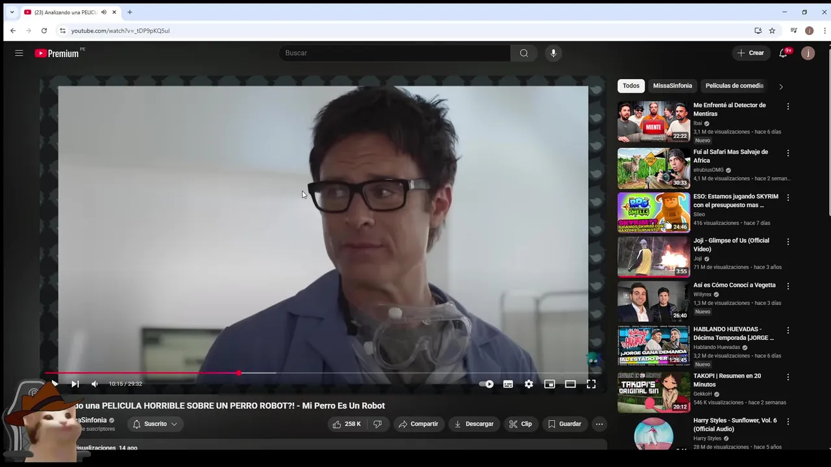Open options for Harry Styles Sunflower video

788,422
